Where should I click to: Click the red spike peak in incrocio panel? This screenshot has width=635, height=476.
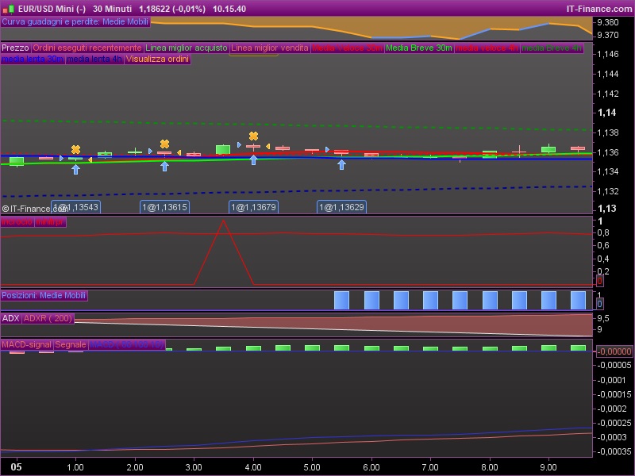[223, 222]
